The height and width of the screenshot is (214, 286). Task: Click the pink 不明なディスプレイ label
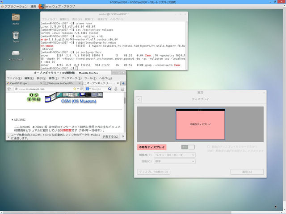[x=152, y=147]
